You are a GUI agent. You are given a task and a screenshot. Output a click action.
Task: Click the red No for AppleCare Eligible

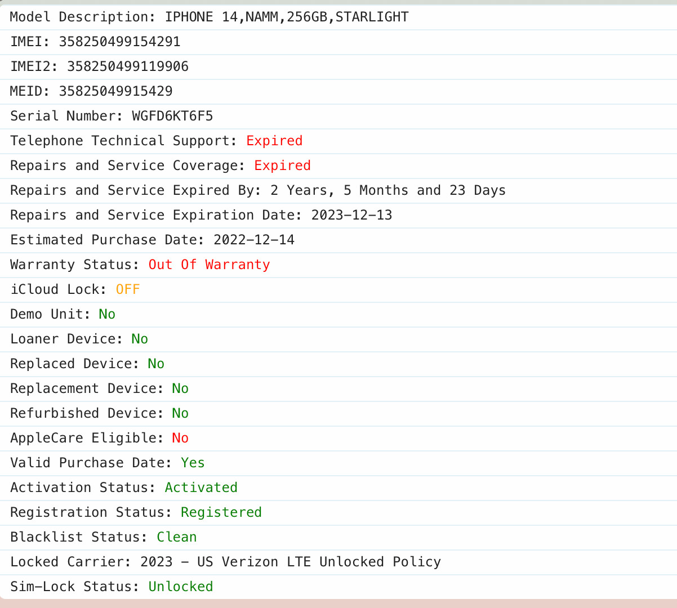click(x=180, y=438)
